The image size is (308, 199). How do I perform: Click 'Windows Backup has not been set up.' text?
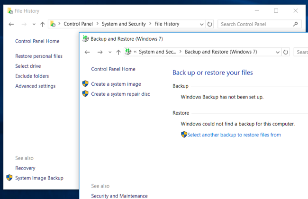222,97
